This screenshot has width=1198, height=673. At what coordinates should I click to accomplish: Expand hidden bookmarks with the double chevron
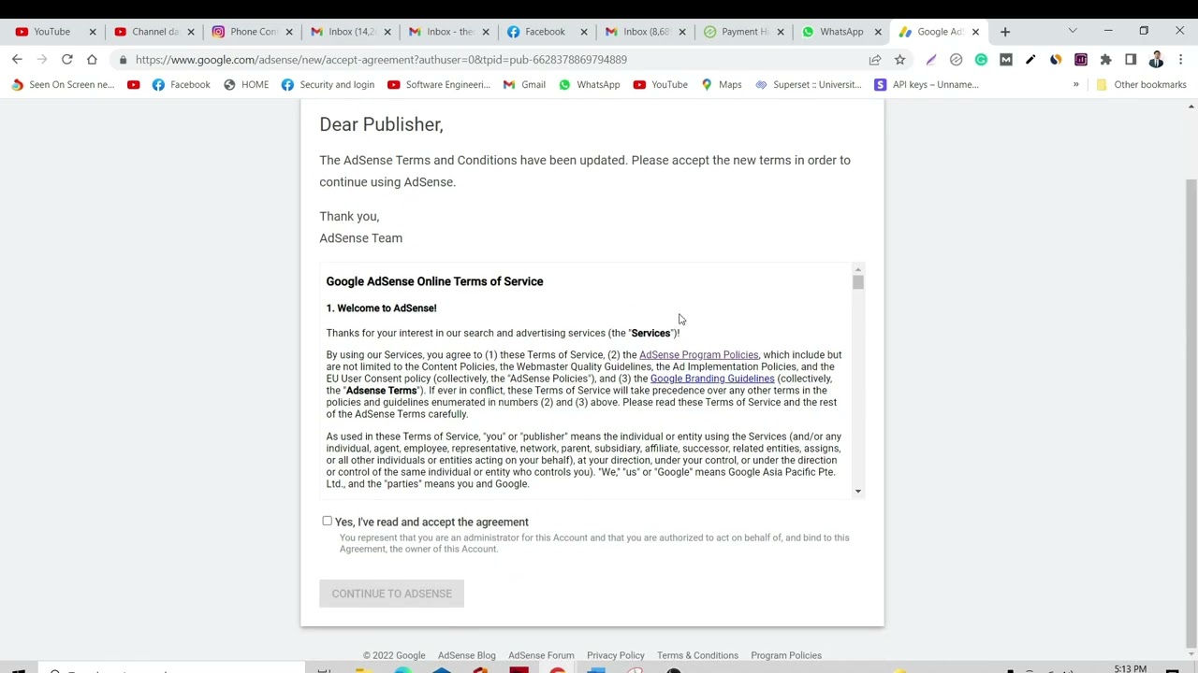[1075, 85]
